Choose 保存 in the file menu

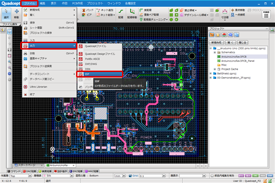coord(49,22)
